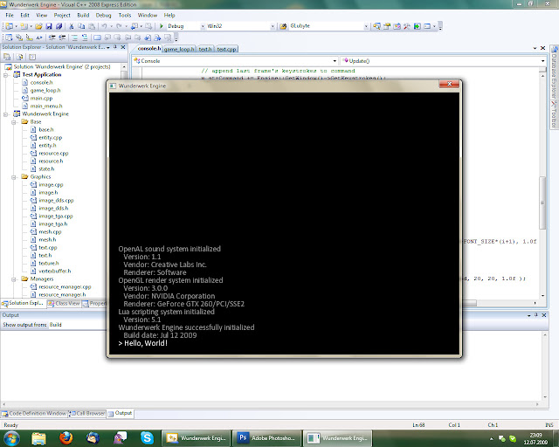Image resolution: width=559 pixels, height=447 pixels.
Task: Open Skype from the taskbar
Action: (147, 437)
